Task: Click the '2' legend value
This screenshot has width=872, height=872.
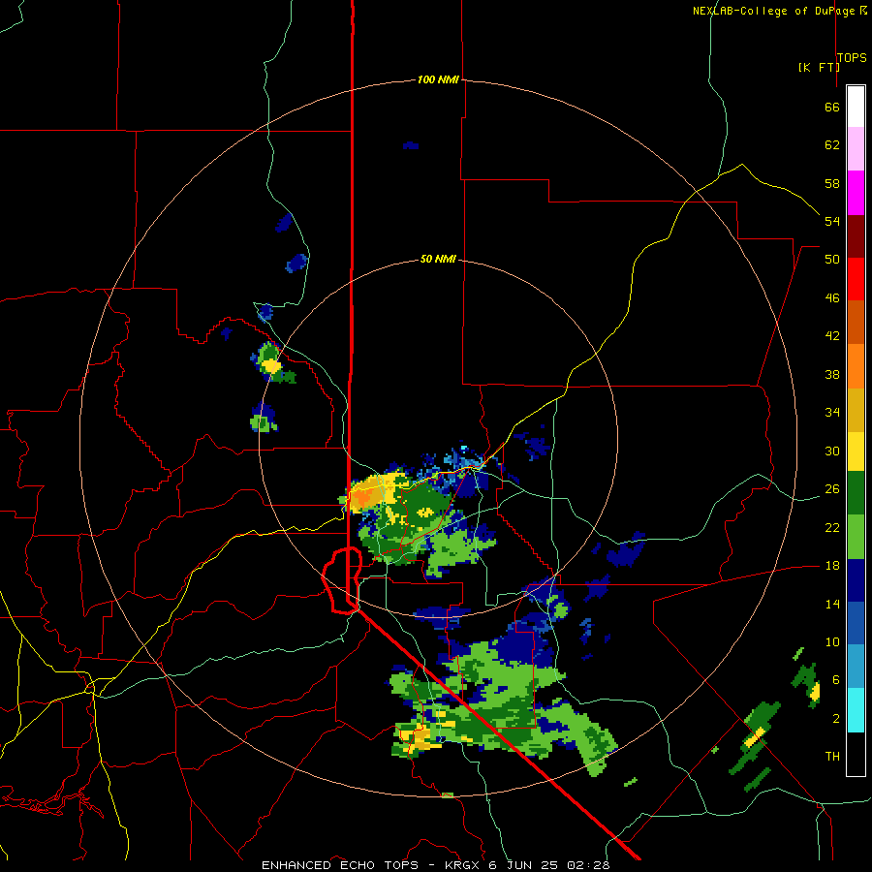Action: [836, 718]
